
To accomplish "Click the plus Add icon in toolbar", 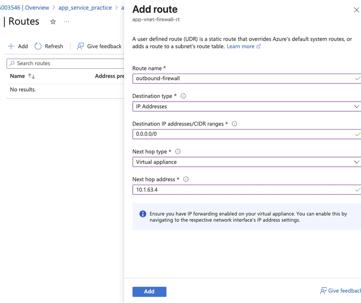I will tap(11, 46).
